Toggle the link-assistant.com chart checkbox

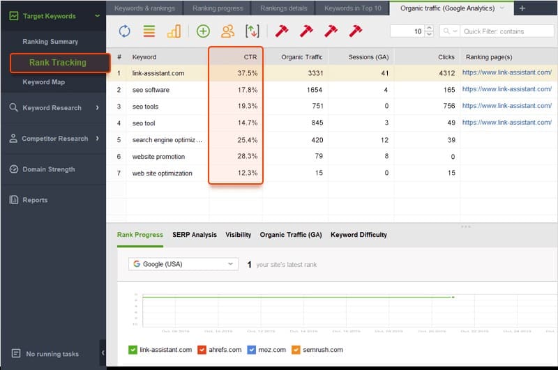[133, 350]
